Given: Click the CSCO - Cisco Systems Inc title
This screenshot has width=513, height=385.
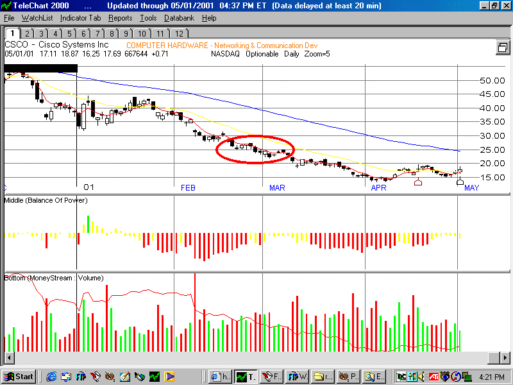Looking at the screenshot, I should coord(56,44).
